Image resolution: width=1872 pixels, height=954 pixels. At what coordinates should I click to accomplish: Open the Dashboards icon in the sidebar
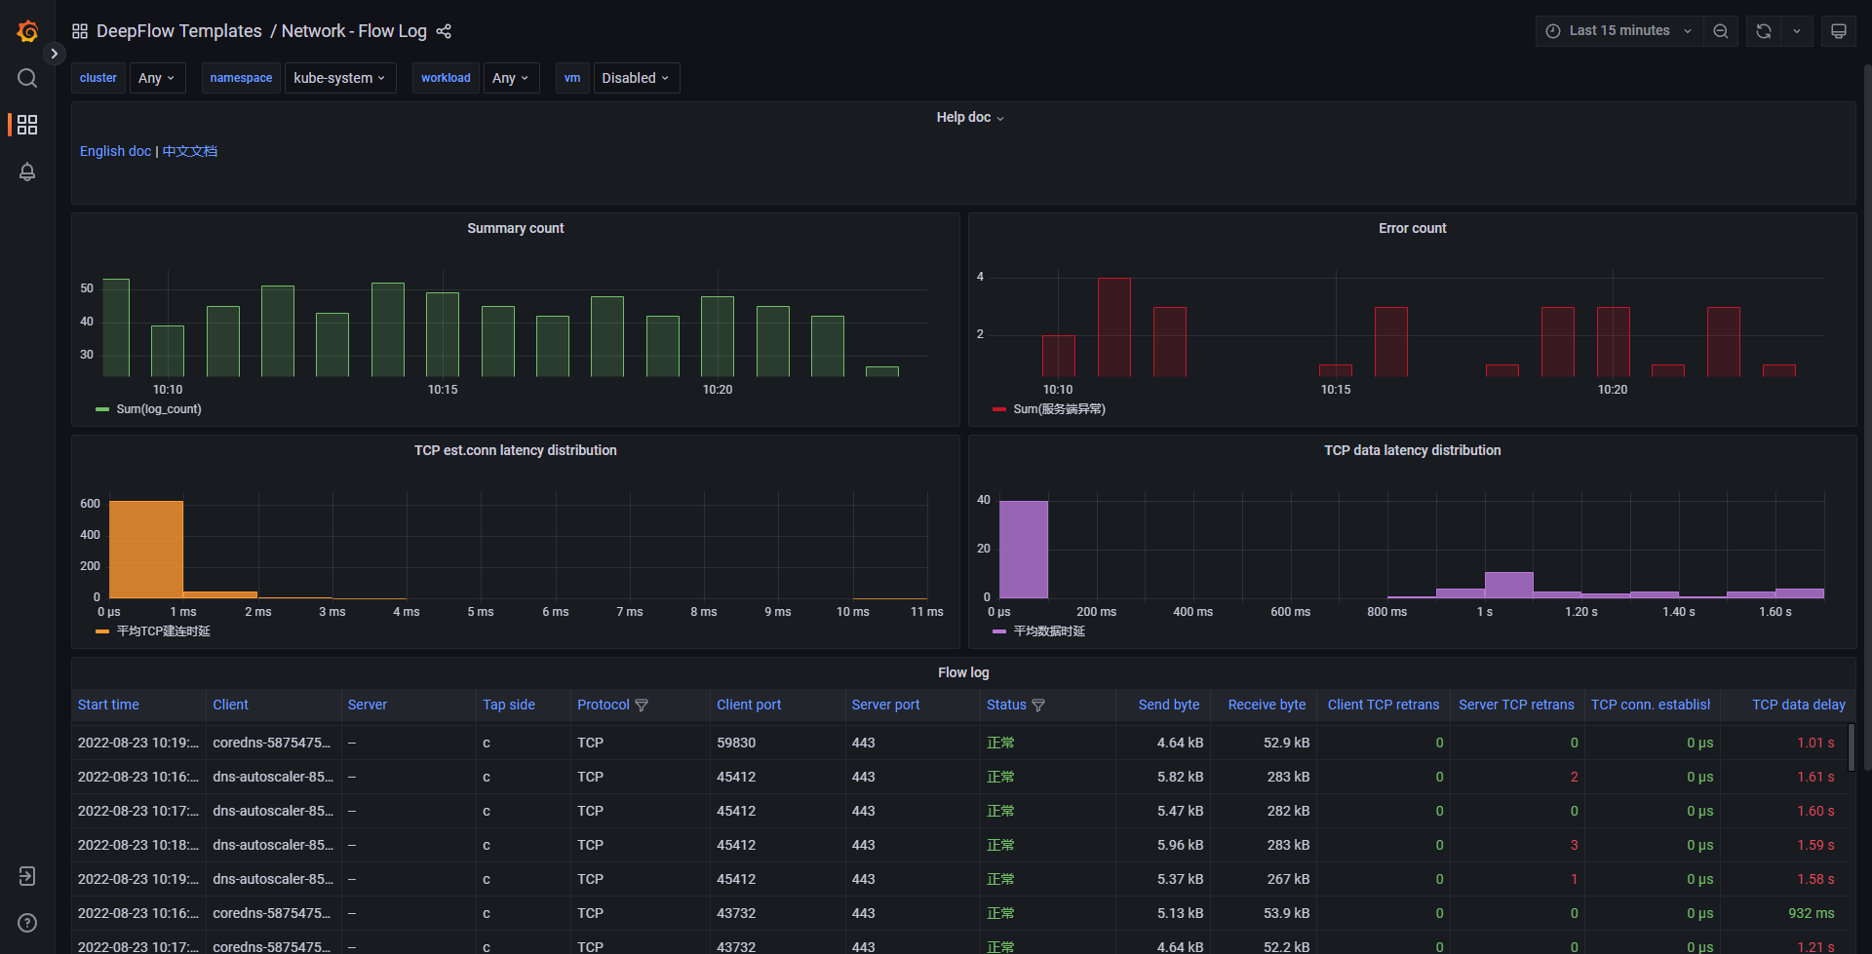coord(26,125)
